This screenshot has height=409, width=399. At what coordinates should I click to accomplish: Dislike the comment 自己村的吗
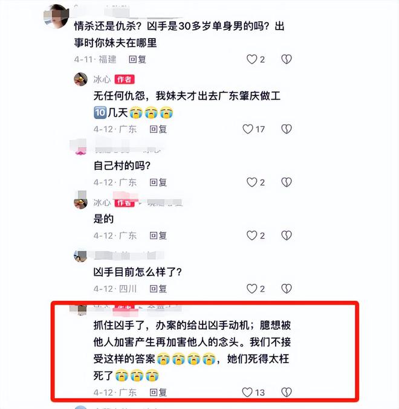pos(287,182)
